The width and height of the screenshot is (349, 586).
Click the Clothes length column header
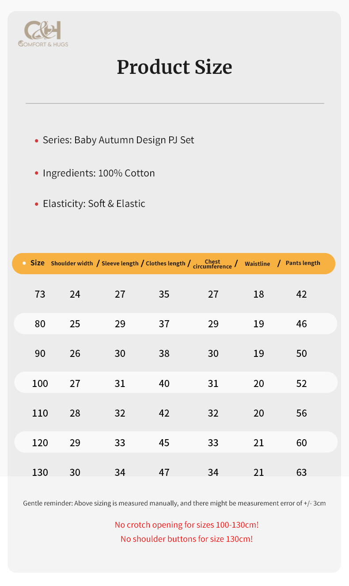166,263
